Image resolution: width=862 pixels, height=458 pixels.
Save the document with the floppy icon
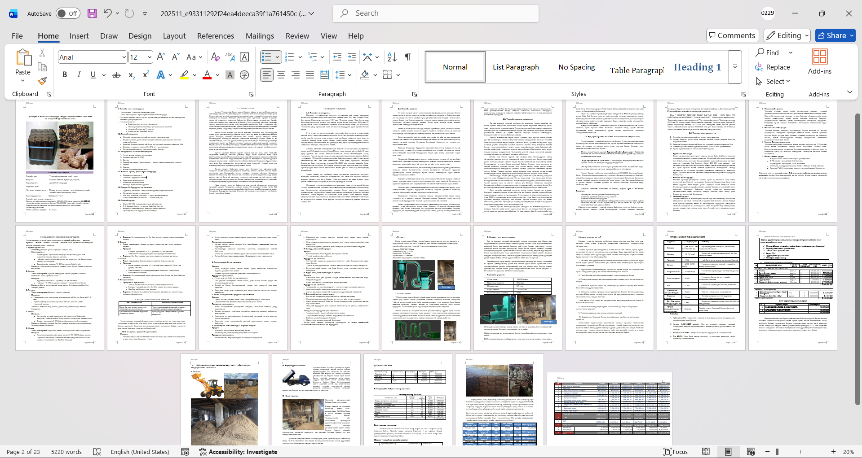92,13
